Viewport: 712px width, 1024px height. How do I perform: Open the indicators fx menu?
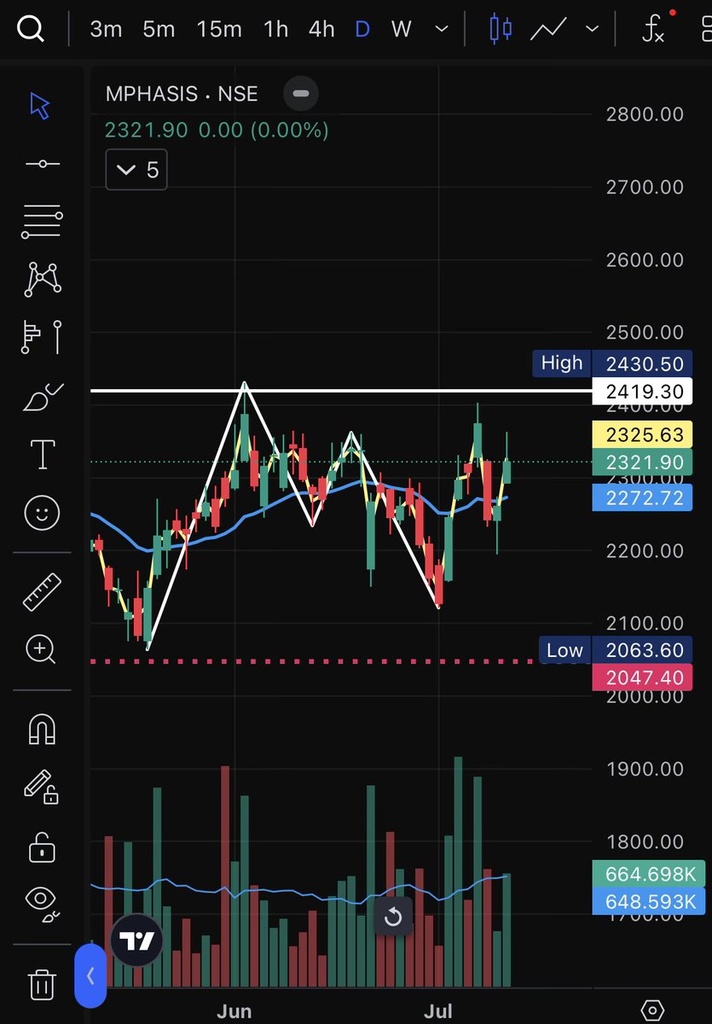point(652,29)
